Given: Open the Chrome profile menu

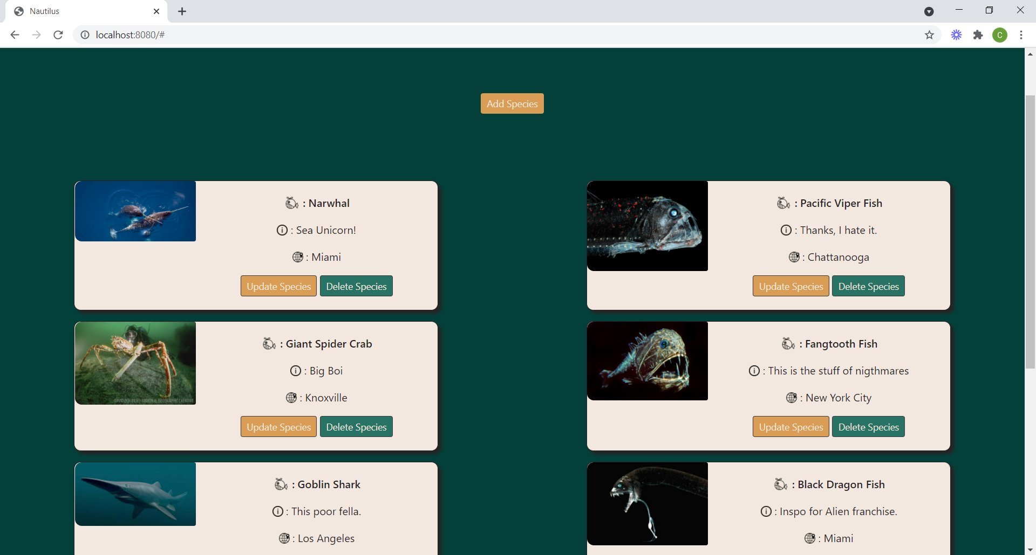Looking at the screenshot, I should (x=1001, y=34).
